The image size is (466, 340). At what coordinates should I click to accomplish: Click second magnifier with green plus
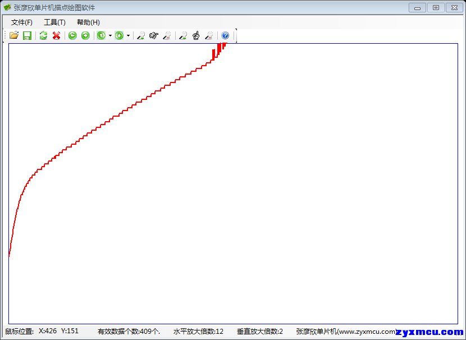[183, 36]
